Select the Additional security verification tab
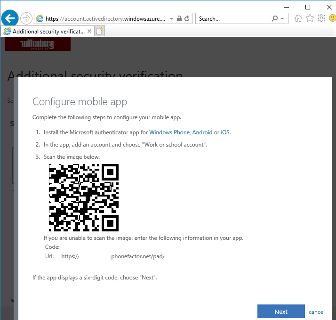The width and height of the screenshot is (336, 320). (x=47, y=31)
